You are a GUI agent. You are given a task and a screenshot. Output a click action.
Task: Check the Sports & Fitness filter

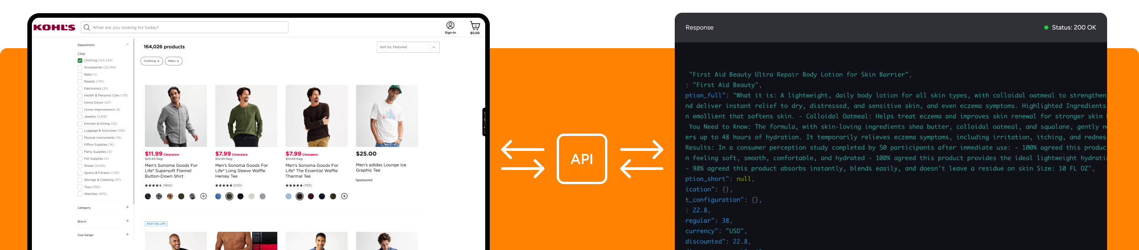click(80, 173)
